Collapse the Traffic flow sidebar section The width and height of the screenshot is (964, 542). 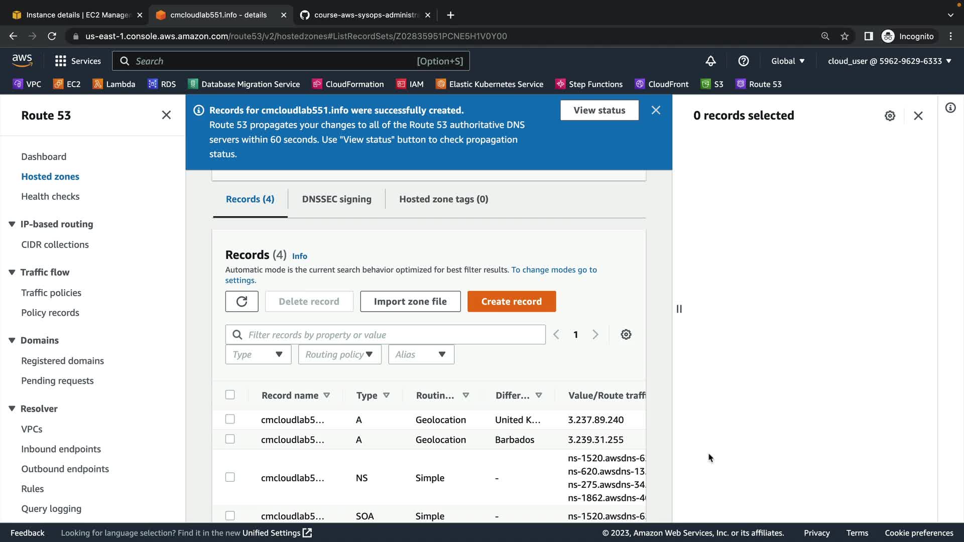point(12,273)
